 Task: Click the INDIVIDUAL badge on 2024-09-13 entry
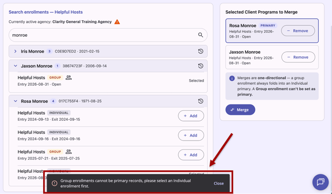(x=58, y=113)
